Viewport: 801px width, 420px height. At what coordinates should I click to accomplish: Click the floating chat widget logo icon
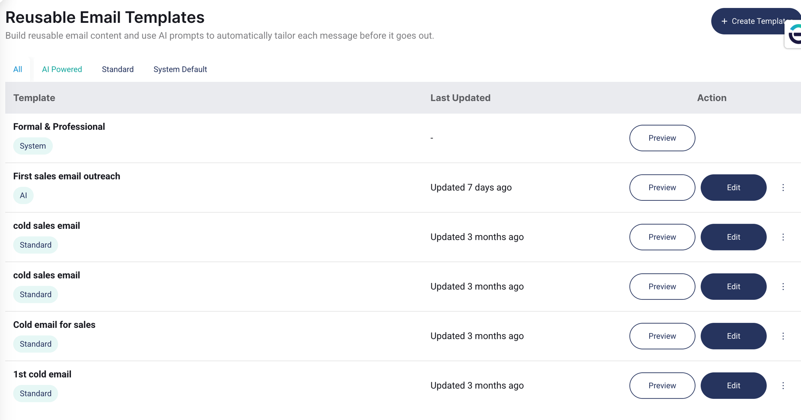pos(795,34)
